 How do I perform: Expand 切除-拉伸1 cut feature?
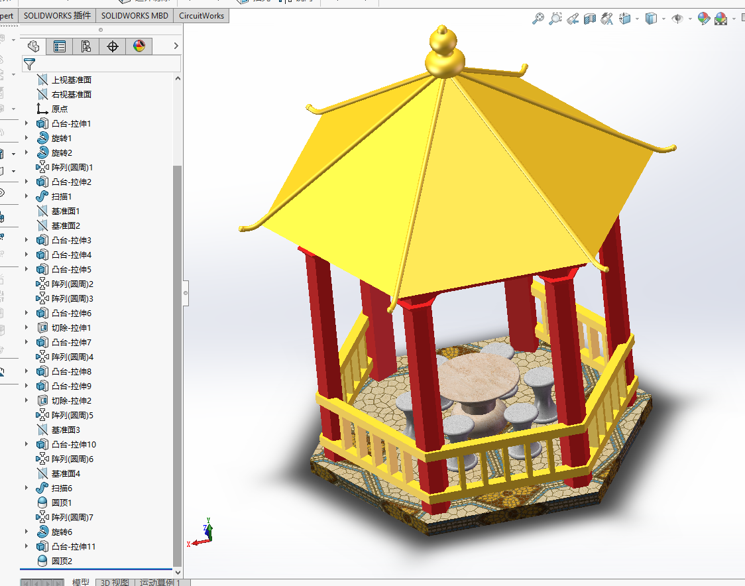tap(27, 327)
